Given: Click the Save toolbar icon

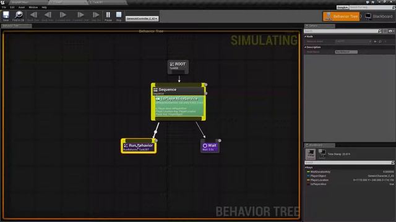Looking at the screenshot, I should (6, 16).
